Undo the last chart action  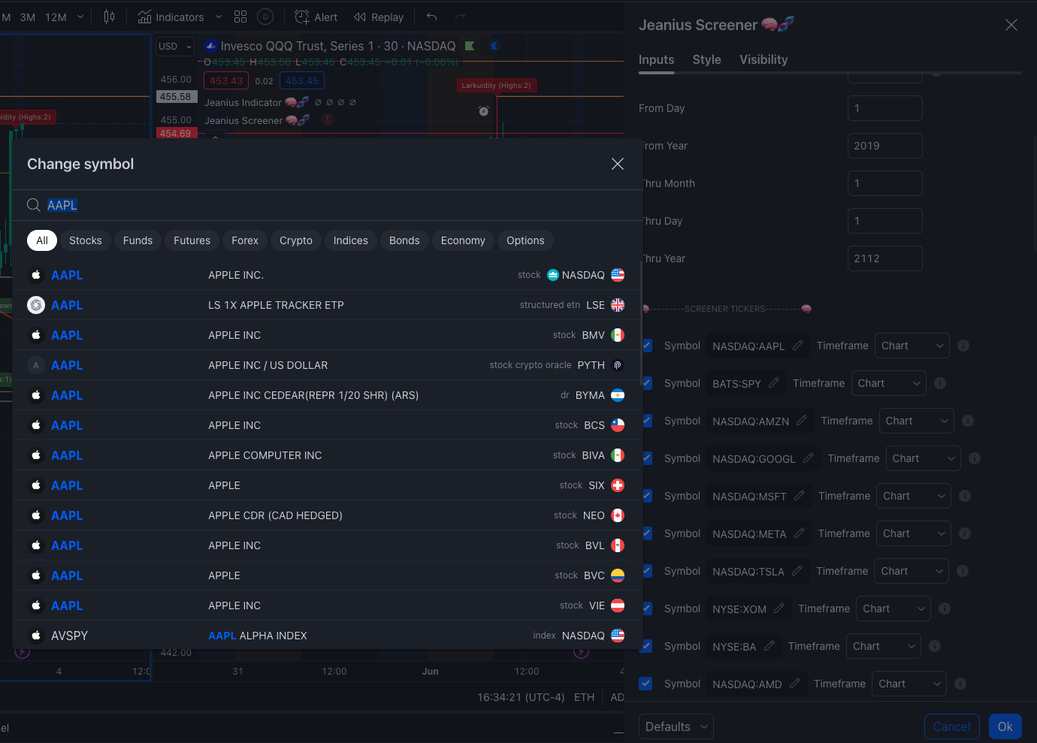[431, 17]
